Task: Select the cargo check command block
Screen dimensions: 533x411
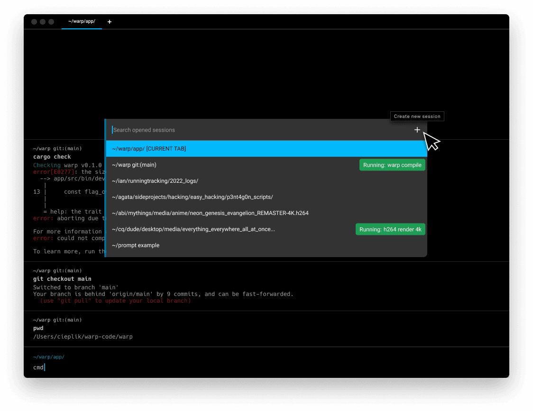Action: [66, 199]
